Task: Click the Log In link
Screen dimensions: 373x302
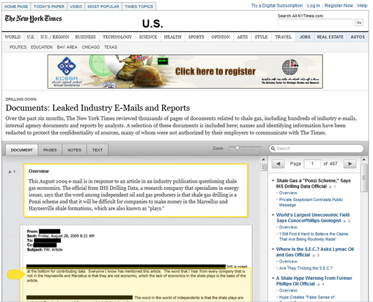Action: (314, 6)
